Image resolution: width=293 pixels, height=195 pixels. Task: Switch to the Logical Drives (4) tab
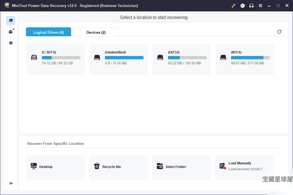coord(49,32)
